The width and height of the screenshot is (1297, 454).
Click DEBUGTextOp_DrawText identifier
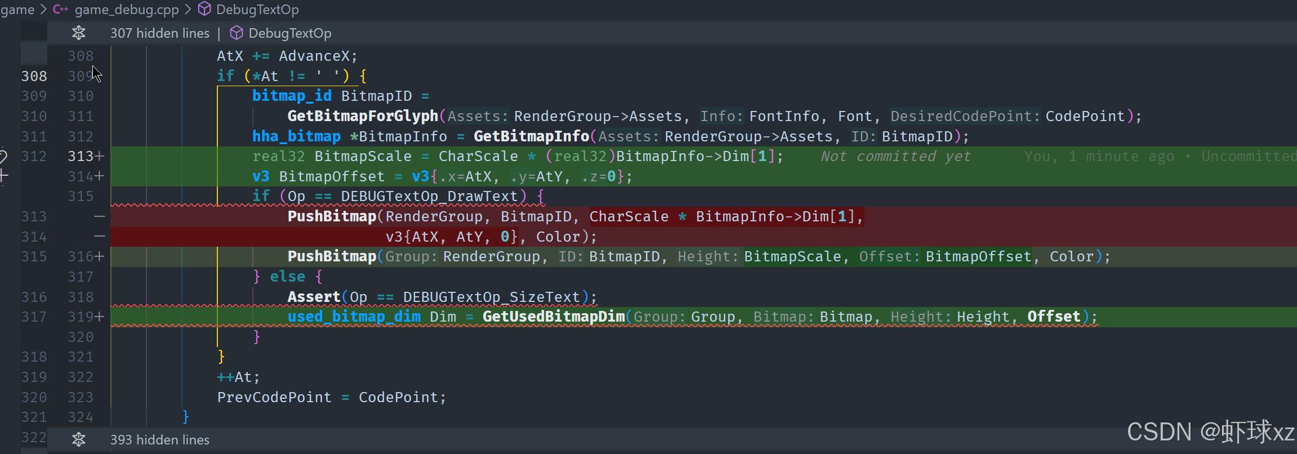coord(429,196)
